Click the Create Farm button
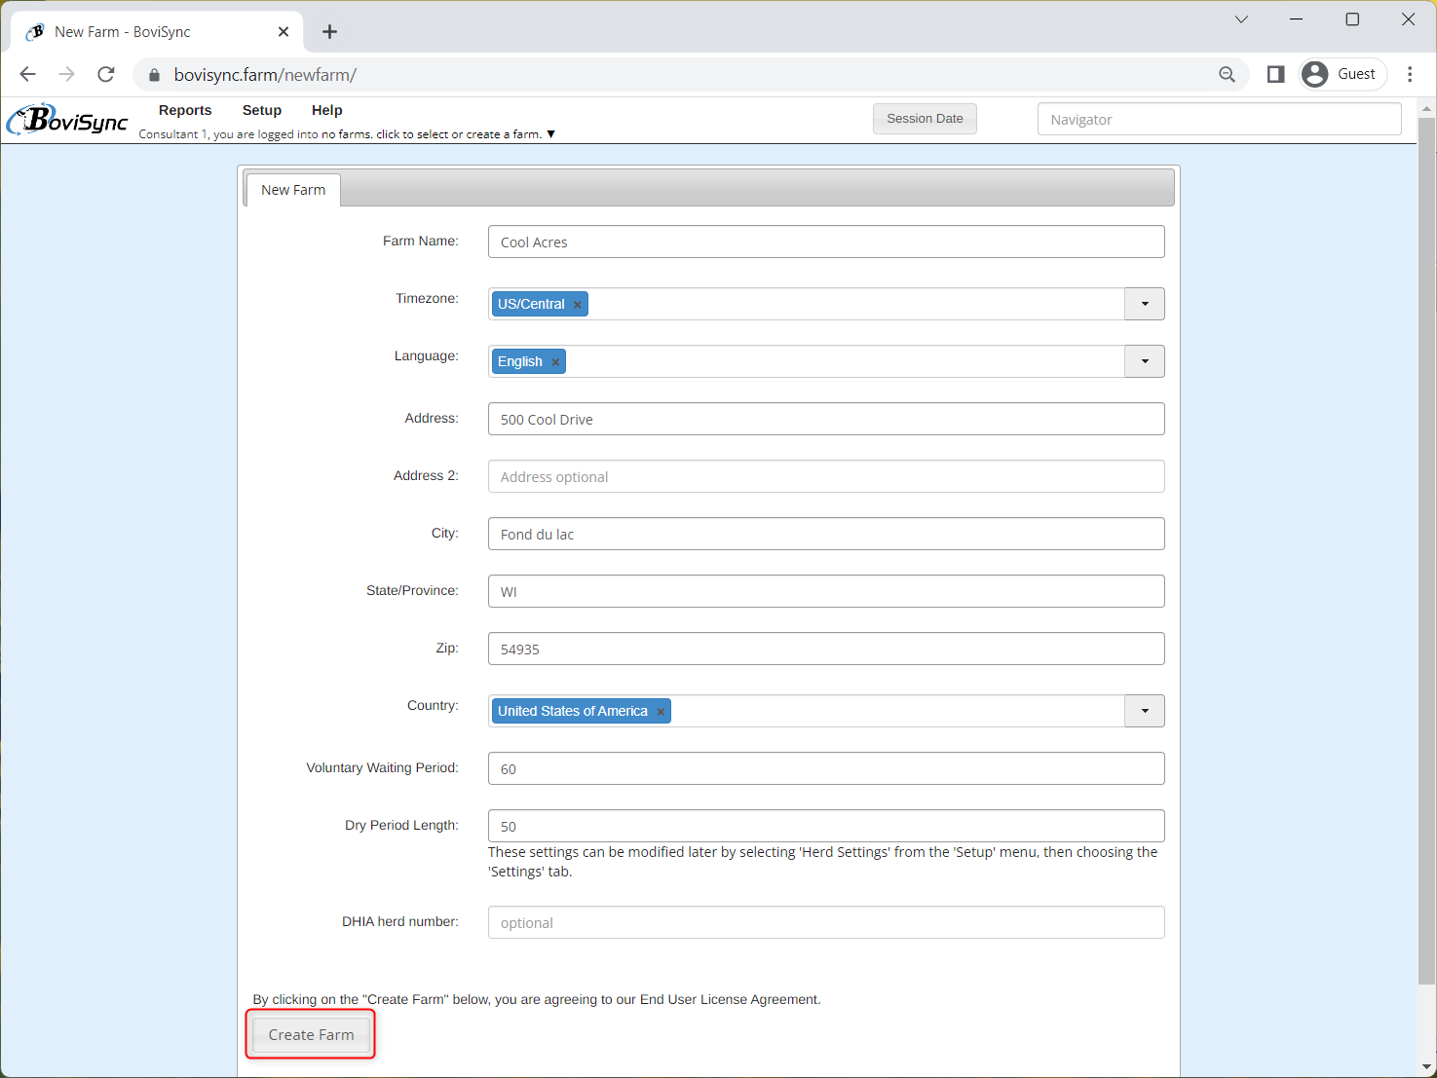The image size is (1437, 1078). [x=311, y=1034]
